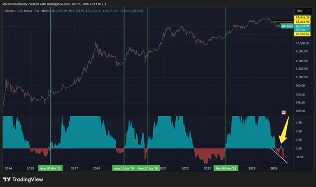Select the 97,941.39 price label
Image resolution: width=316 pixels, height=187 pixels.
click(x=303, y=18)
